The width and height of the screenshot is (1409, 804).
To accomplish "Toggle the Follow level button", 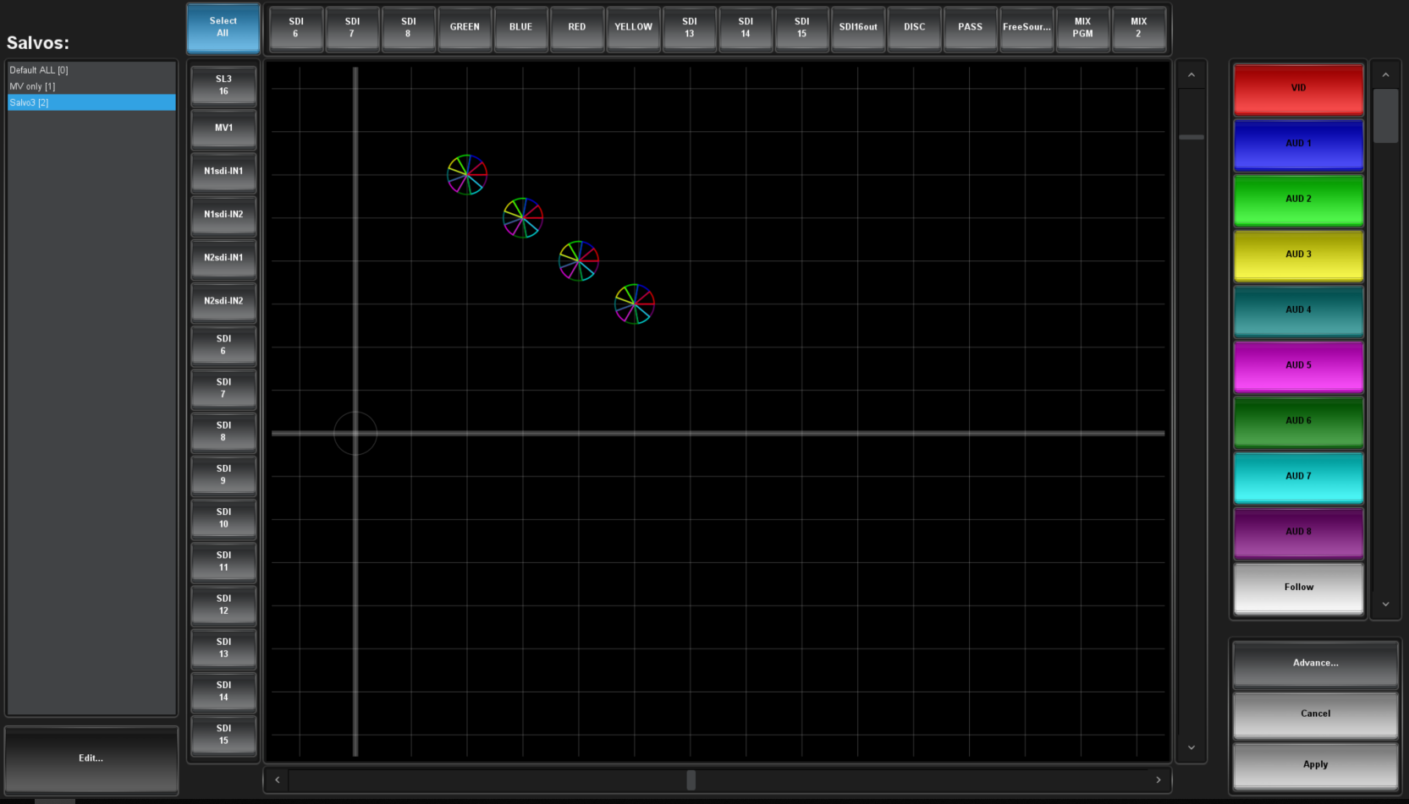I will 1299,588.
